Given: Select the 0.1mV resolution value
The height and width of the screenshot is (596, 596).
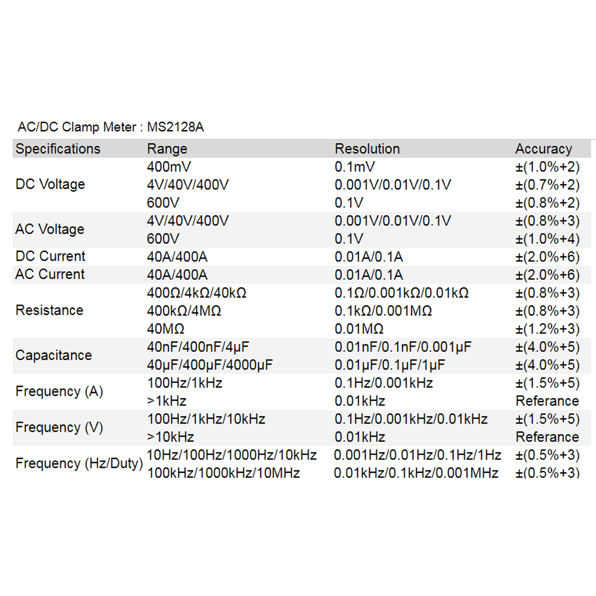Looking at the screenshot, I should point(355,167).
